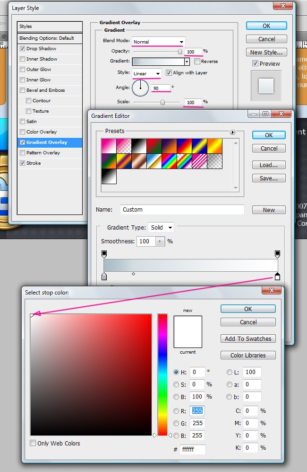Toggle the Only Web Colors checkbox
This screenshot has width=307, height=472.
[33, 443]
